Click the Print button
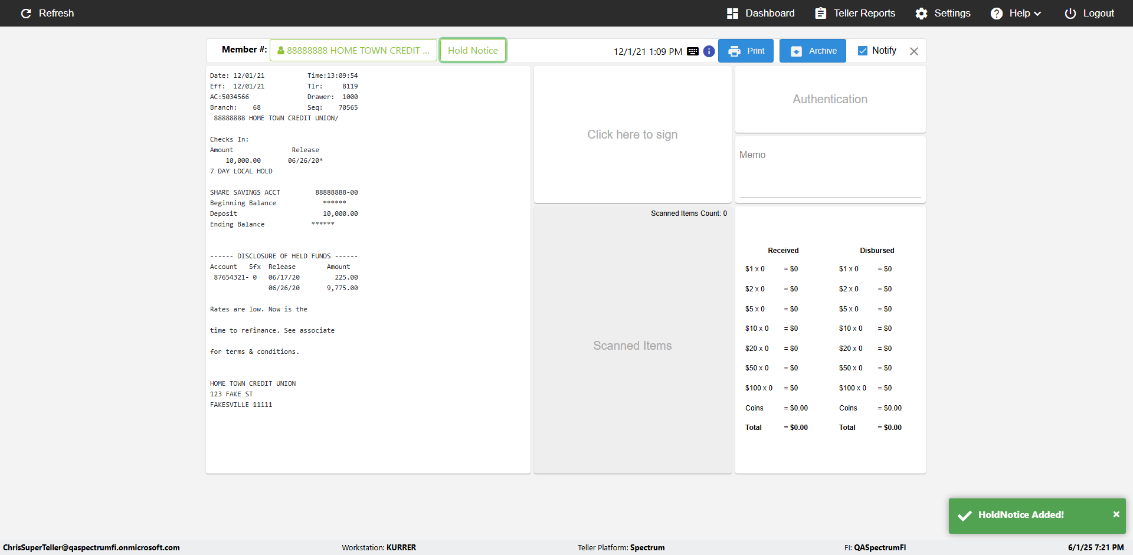This screenshot has height=555, width=1133. 746,51
